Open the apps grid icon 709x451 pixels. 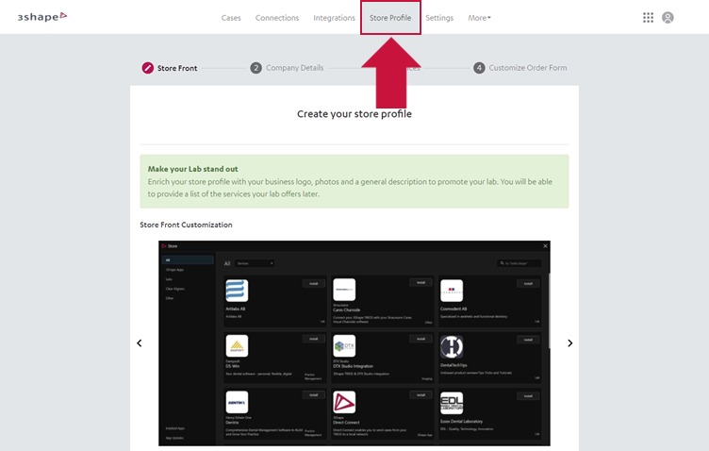(648, 18)
